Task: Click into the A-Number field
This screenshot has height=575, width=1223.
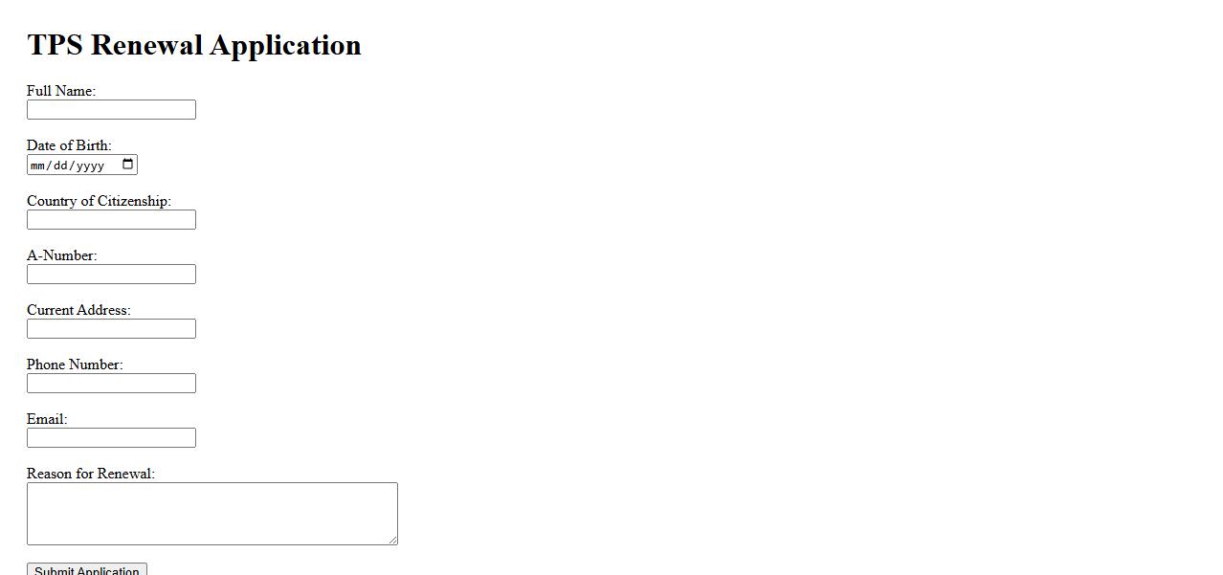Action: tap(111, 275)
